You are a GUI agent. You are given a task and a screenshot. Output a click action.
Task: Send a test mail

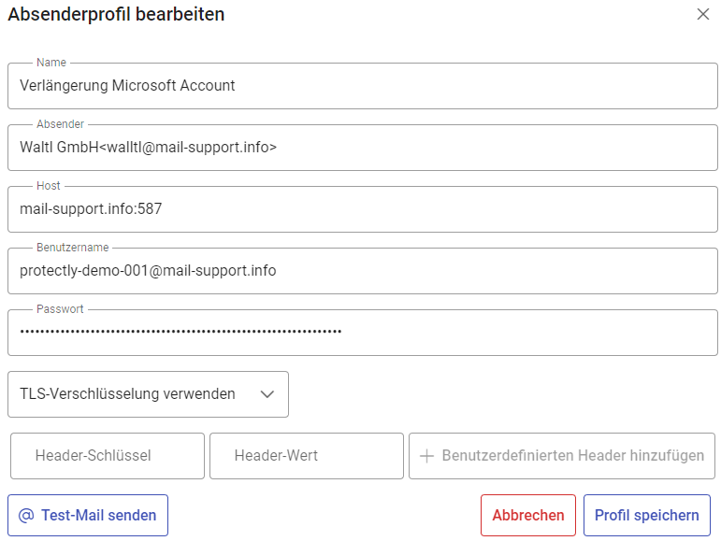pyautogui.click(x=88, y=516)
